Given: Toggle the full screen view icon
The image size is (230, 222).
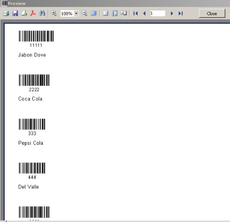Looking at the screenshot, I should point(93,13).
